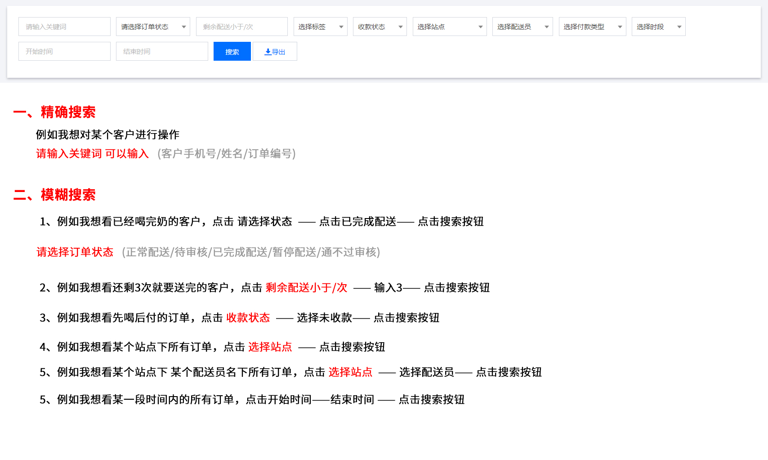The height and width of the screenshot is (460, 768).
Task: Click red 剩余配送小于/次 text in step 2
Action: (x=306, y=288)
